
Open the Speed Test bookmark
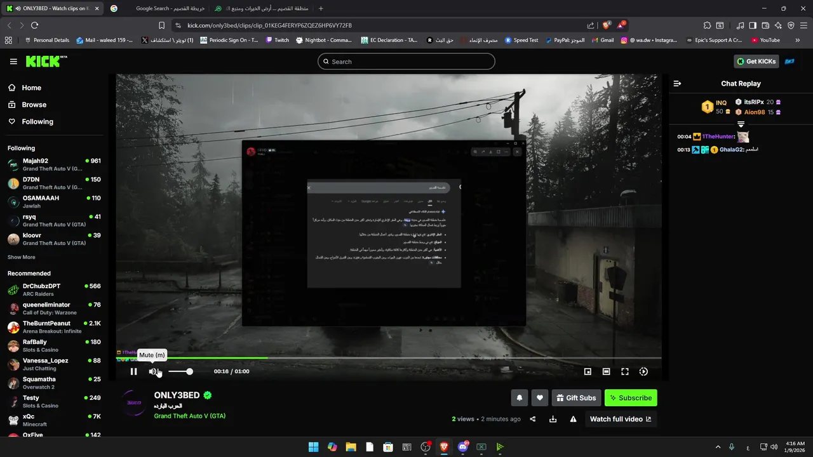521,40
